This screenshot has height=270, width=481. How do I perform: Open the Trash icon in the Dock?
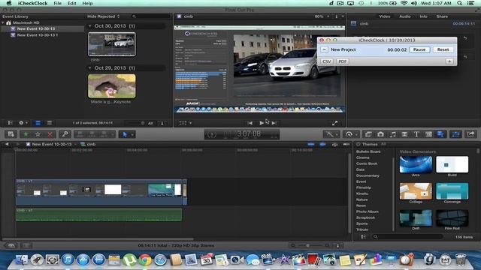pyautogui.click(x=460, y=260)
